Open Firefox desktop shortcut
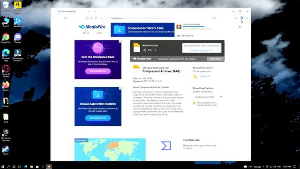300x169 pixels. [6, 86]
